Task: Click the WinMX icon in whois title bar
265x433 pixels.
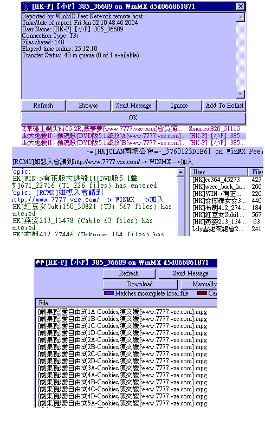Action: point(27,6)
